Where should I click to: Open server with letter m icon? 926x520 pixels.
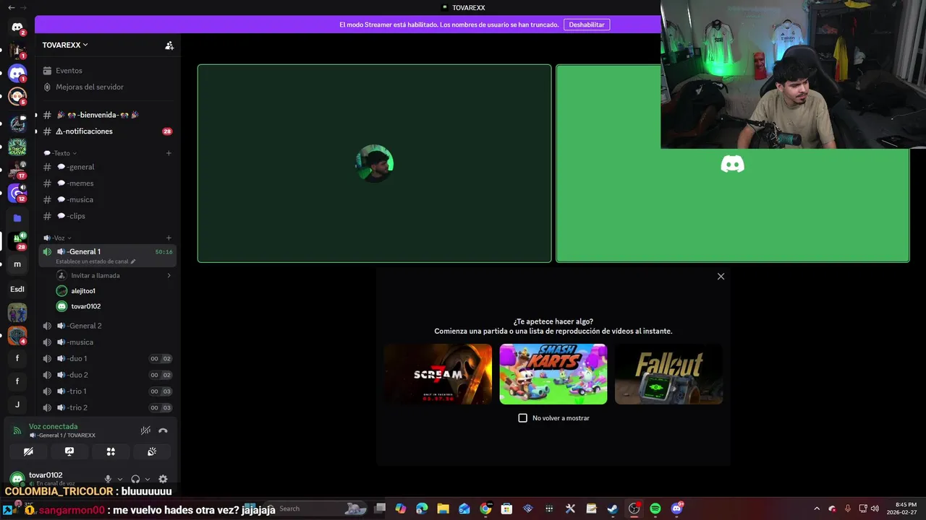pos(17,264)
